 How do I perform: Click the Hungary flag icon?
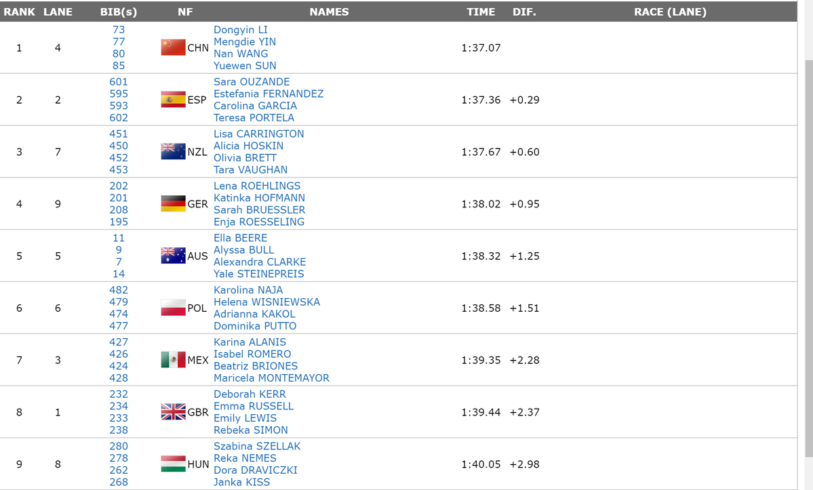[x=173, y=464]
